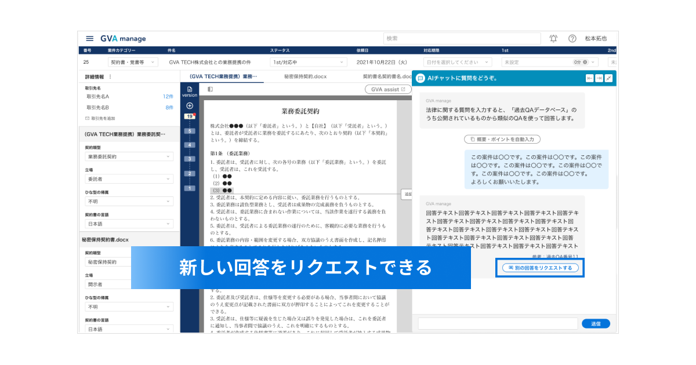
Task: Open 取引先名B 8件 link
Action: 169,108
